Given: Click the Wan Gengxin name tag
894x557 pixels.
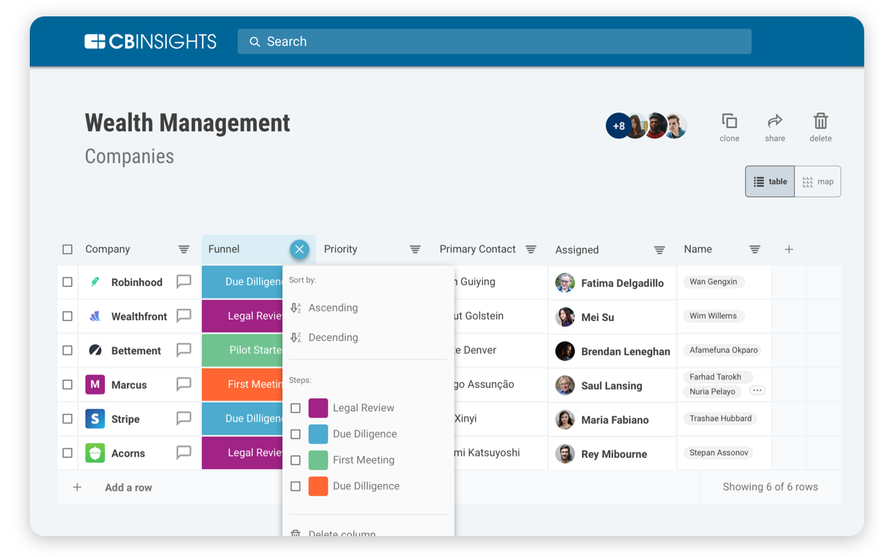Looking at the screenshot, I should click(x=714, y=281).
